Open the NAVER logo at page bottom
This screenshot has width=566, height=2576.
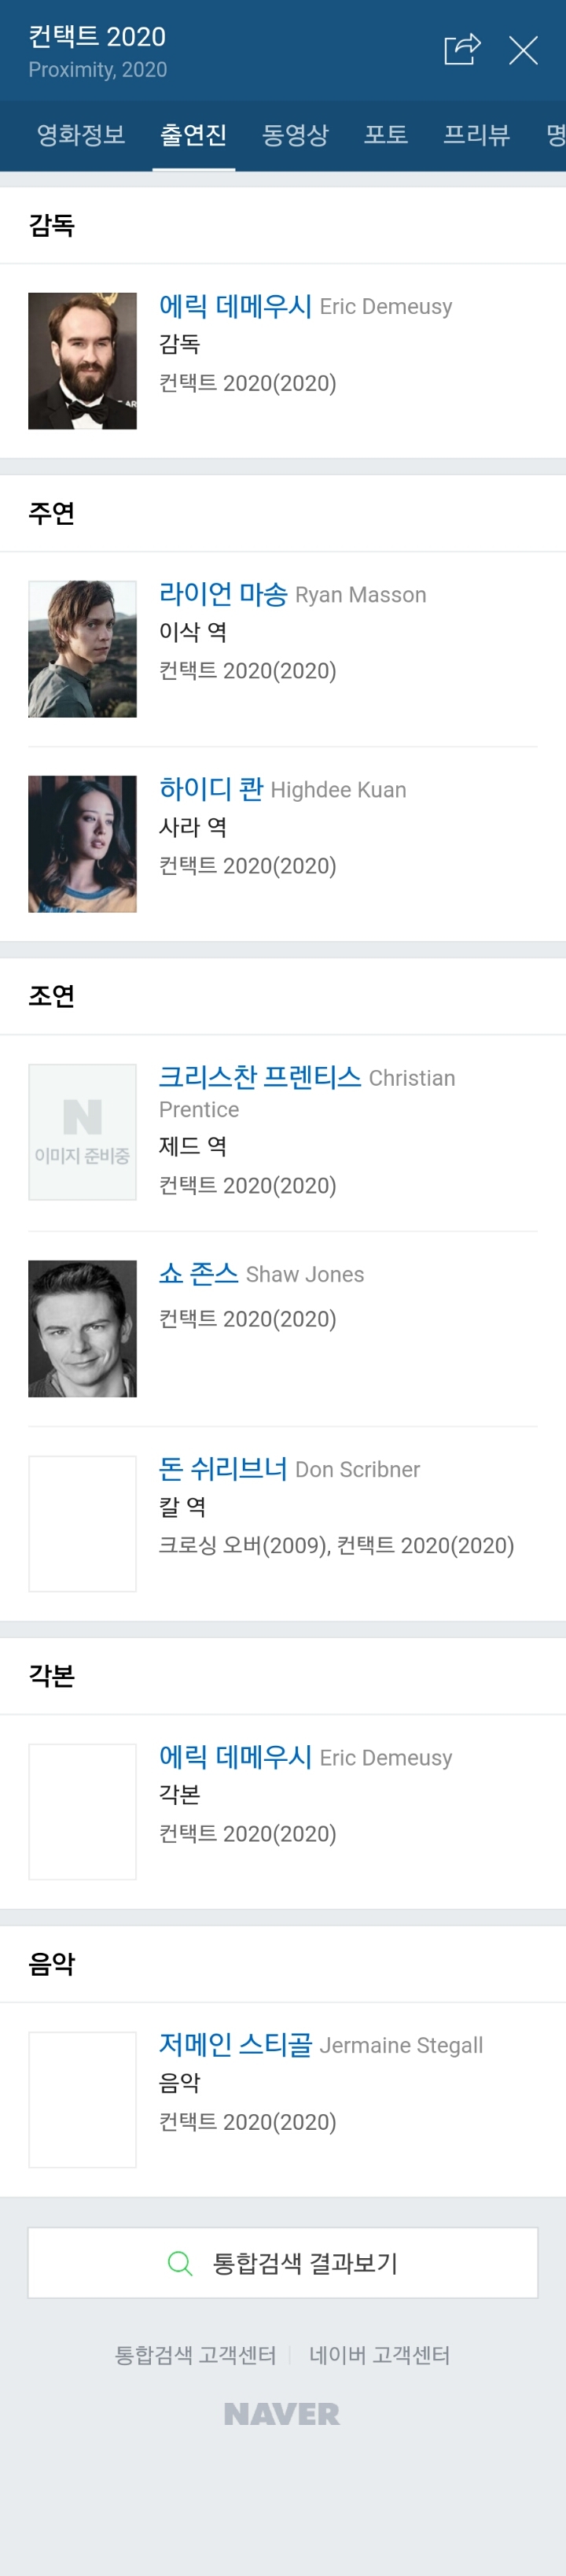tap(282, 2414)
